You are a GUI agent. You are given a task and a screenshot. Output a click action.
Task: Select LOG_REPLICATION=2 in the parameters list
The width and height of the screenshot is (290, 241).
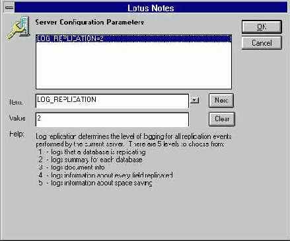133,38
